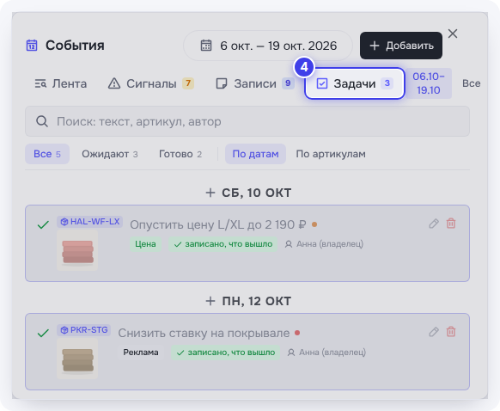Click the magnifier search icon

(x=42, y=121)
